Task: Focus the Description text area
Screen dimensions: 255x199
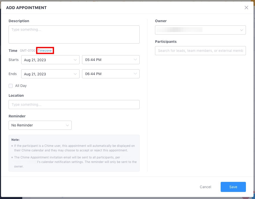Action: [x=74, y=35]
